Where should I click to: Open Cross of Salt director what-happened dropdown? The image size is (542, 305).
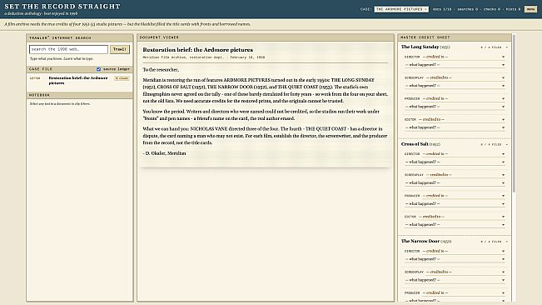pos(455,162)
